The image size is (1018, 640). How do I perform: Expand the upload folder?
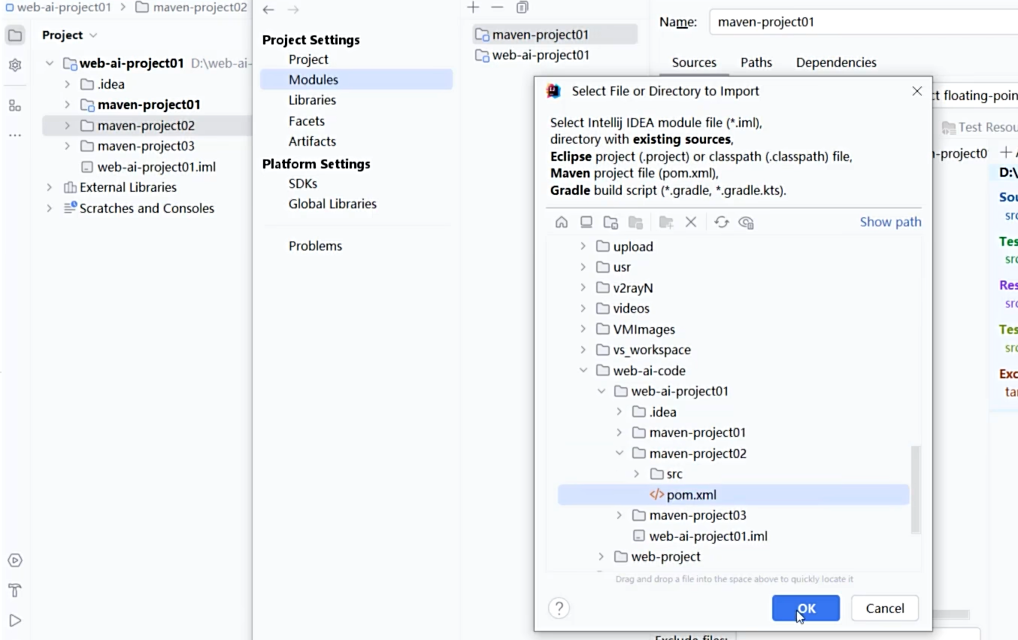[x=583, y=247]
